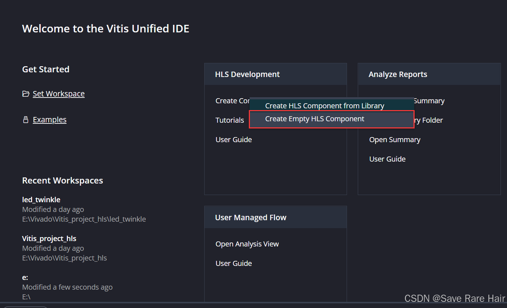Click the User Managed Flow panel header
Screen dimensions: 507x308
tap(275, 217)
